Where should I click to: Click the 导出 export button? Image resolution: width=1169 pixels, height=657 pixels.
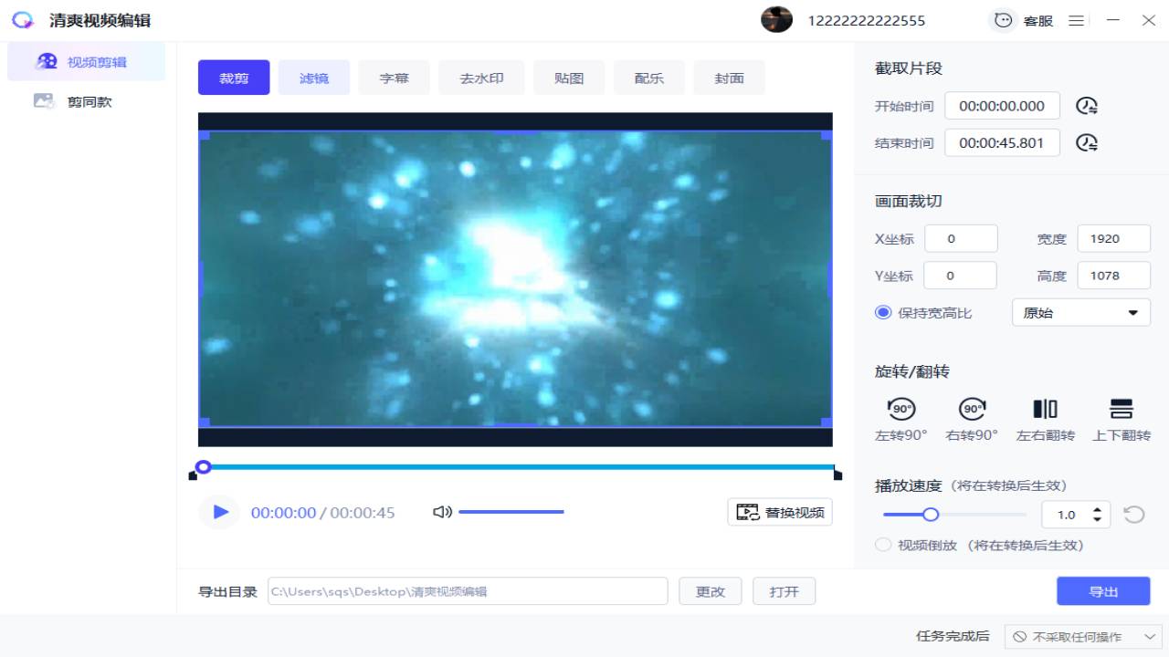[1102, 590]
